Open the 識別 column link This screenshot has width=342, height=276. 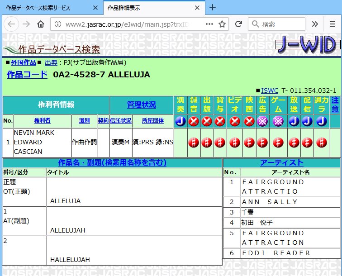85,121
